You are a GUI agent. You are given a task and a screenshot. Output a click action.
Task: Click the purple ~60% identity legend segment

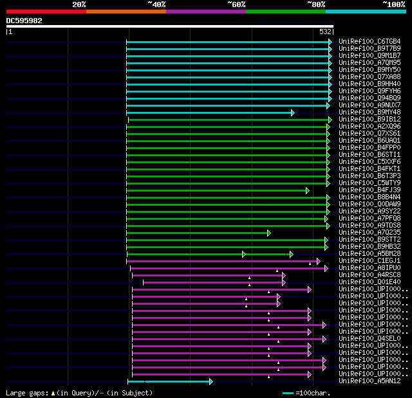tap(206, 12)
